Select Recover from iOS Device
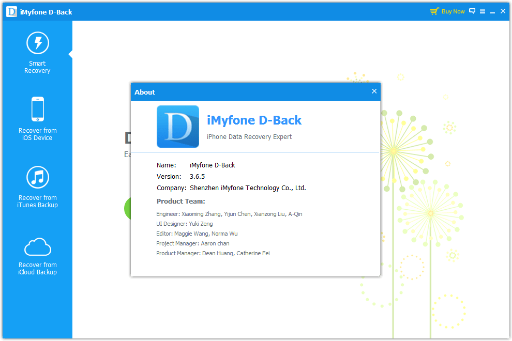The image size is (512, 341). [37, 119]
